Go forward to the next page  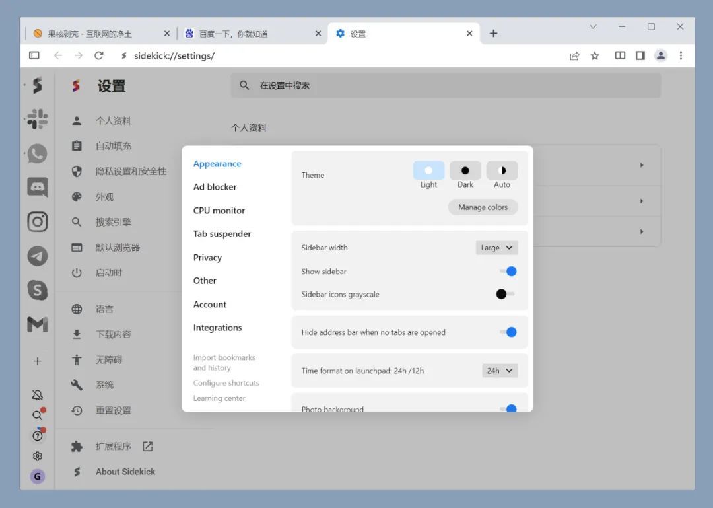click(78, 55)
